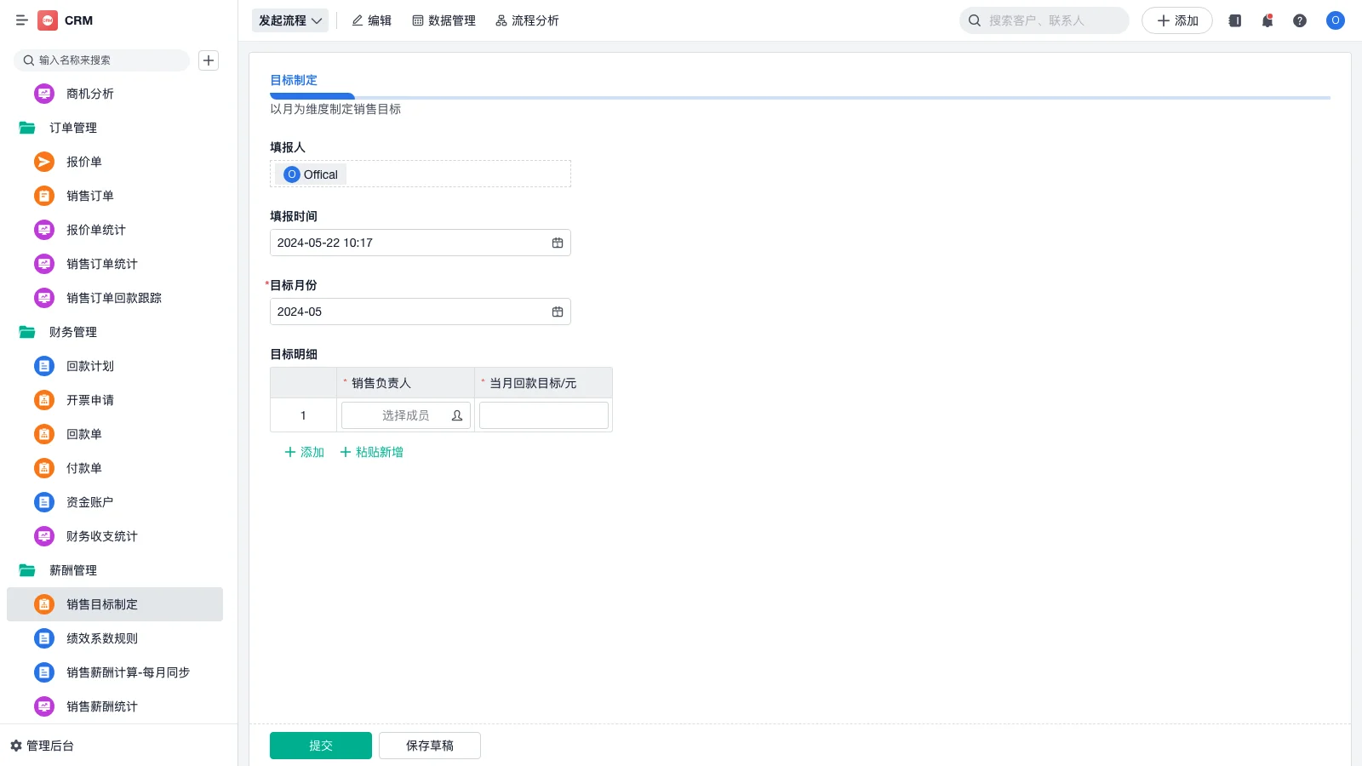Open 流程分析 from the top menu
Image resolution: width=1362 pixels, height=766 pixels.
click(x=528, y=20)
